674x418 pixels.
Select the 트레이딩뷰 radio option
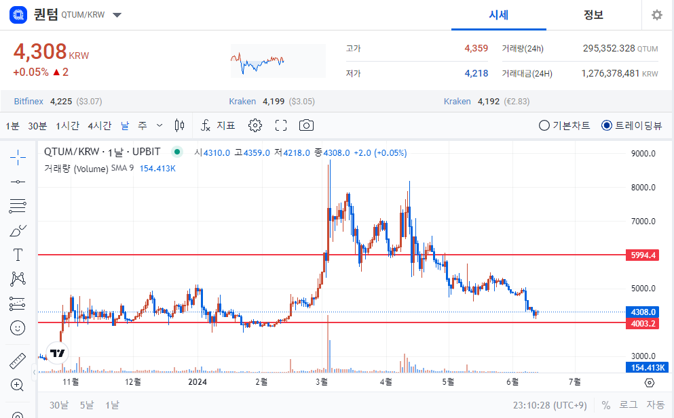pyautogui.click(x=631, y=125)
